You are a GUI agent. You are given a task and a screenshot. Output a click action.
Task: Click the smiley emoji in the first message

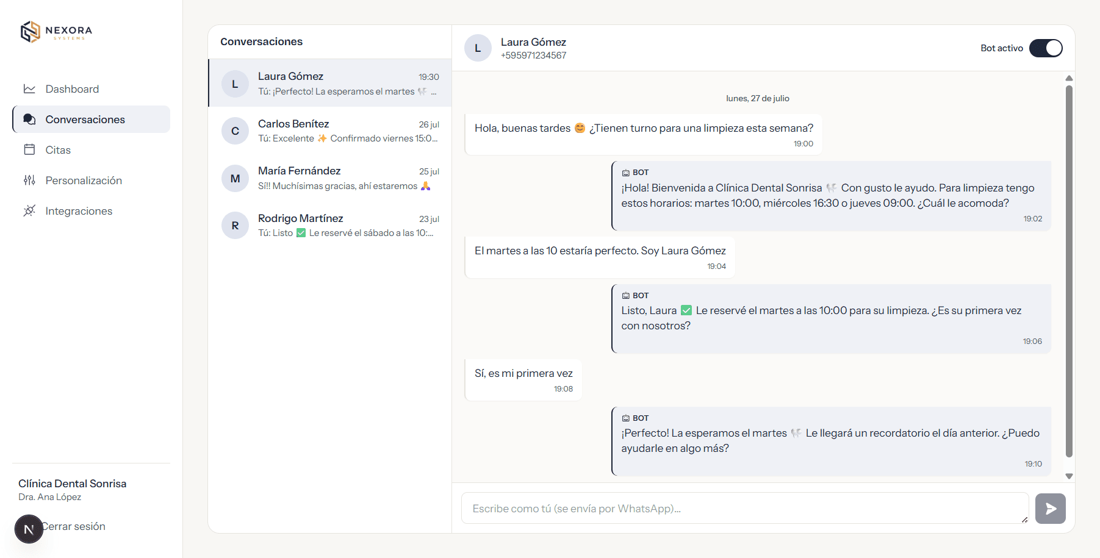[x=580, y=128]
